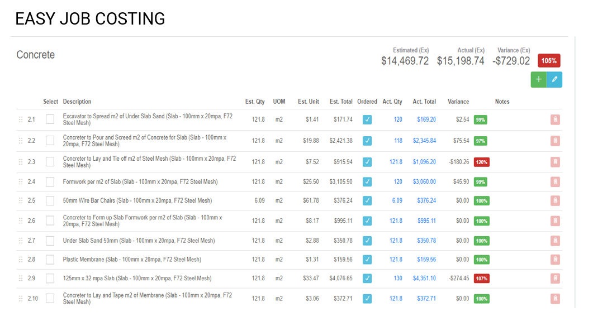Click the green plus add item button

tap(539, 80)
